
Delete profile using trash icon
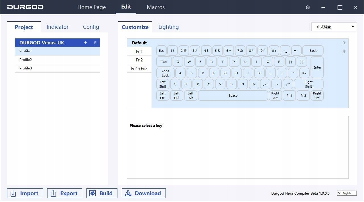click(95, 43)
